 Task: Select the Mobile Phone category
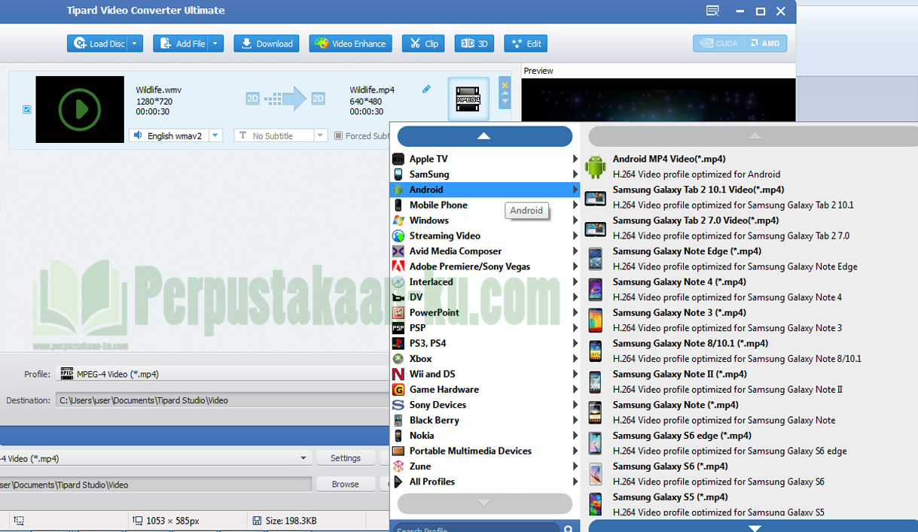pos(485,205)
